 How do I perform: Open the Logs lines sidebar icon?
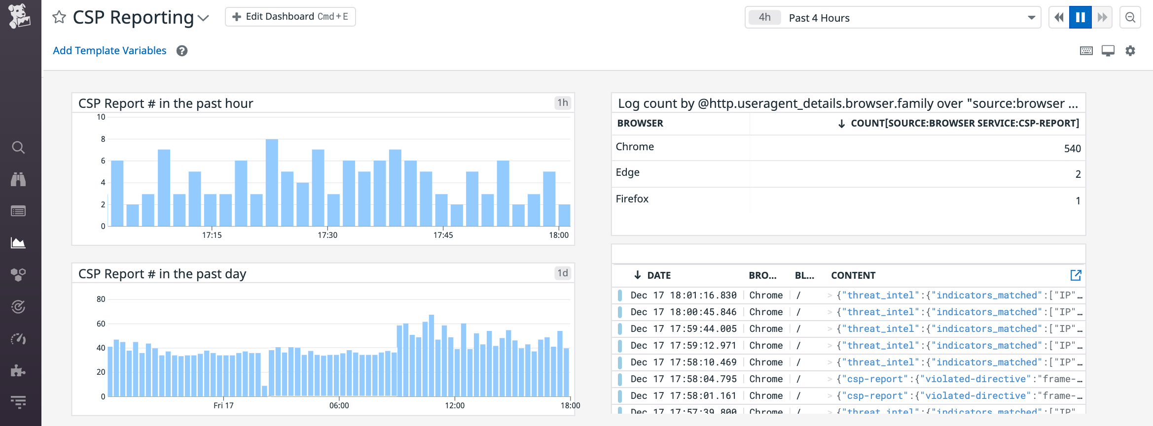(x=18, y=402)
